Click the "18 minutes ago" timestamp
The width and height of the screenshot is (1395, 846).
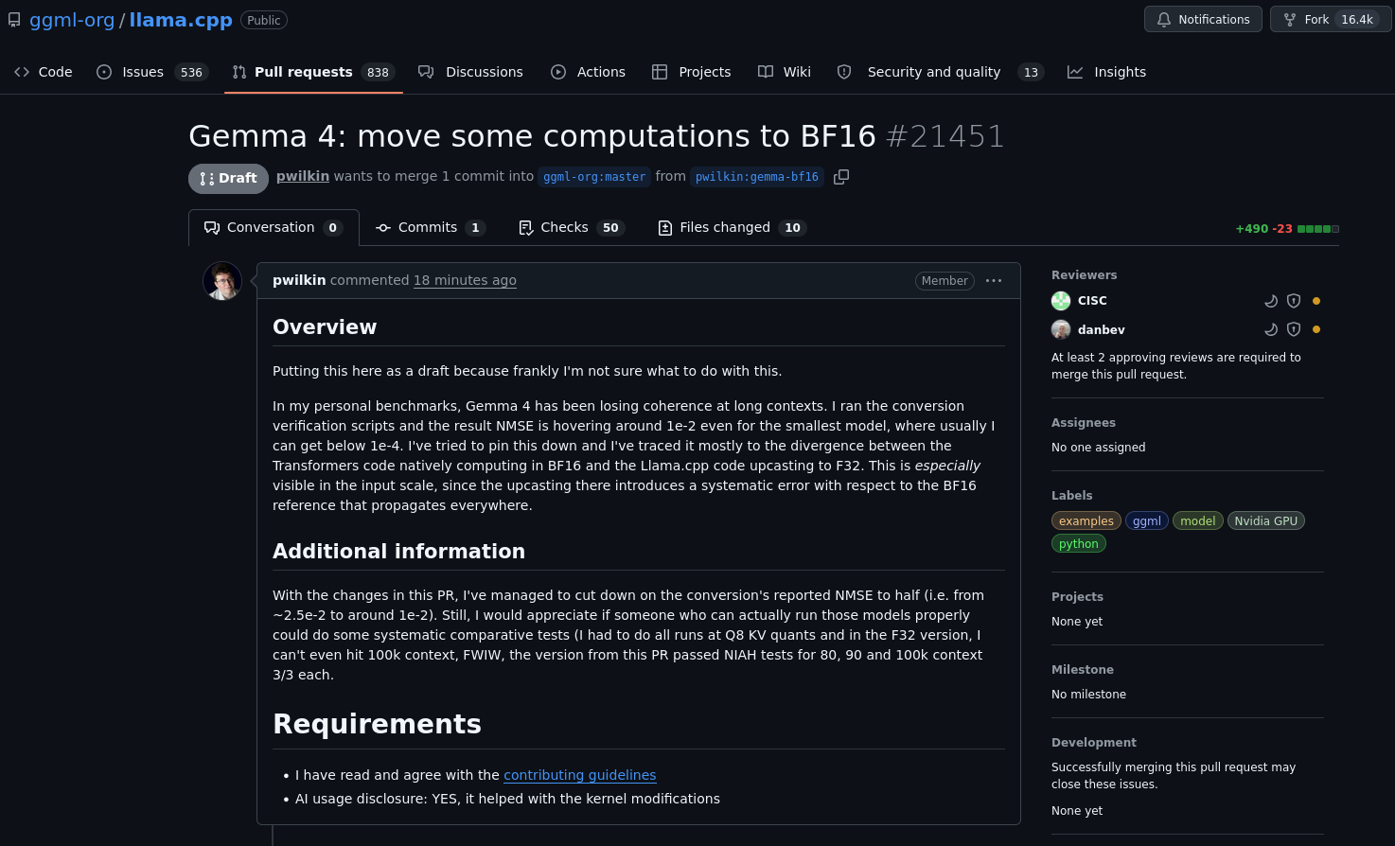(465, 280)
